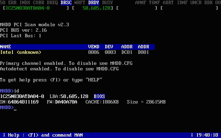Click the AMNF error flag
The height and width of the screenshot is (138, 221).
(x=141, y=2)
